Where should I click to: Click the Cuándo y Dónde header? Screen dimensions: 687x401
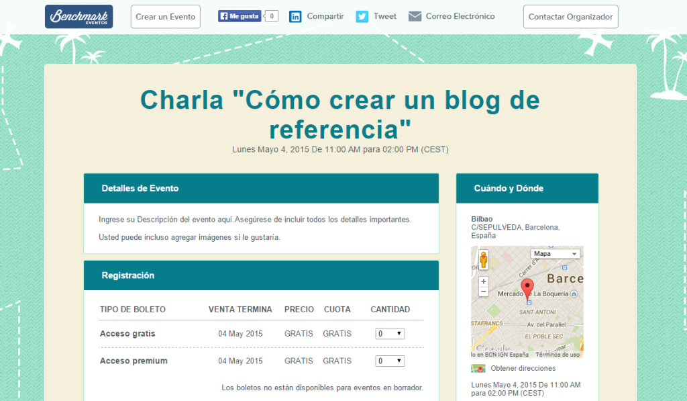point(527,188)
